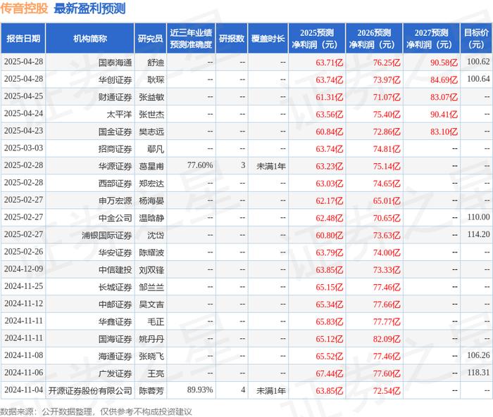The image size is (493, 417).
Task: Click target price 100.62
Action: point(478,62)
